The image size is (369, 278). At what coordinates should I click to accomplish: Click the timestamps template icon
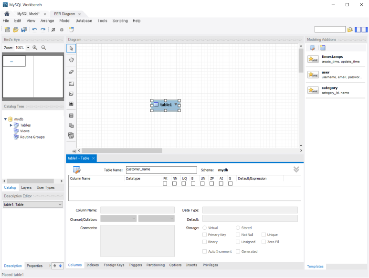(313, 59)
